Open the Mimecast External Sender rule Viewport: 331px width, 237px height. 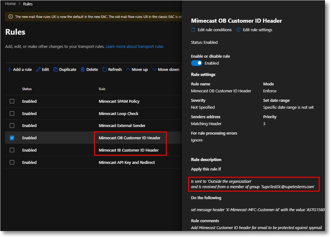tap(122, 126)
